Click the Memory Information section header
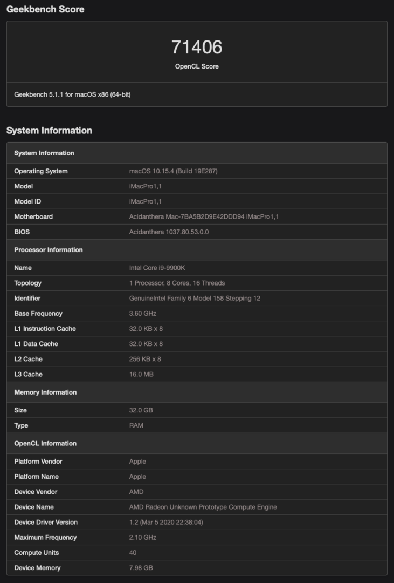Image resolution: width=394 pixels, height=583 pixels. pyautogui.click(x=45, y=392)
